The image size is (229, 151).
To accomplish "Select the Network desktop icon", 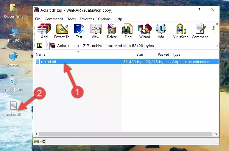I will tap(13, 60).
